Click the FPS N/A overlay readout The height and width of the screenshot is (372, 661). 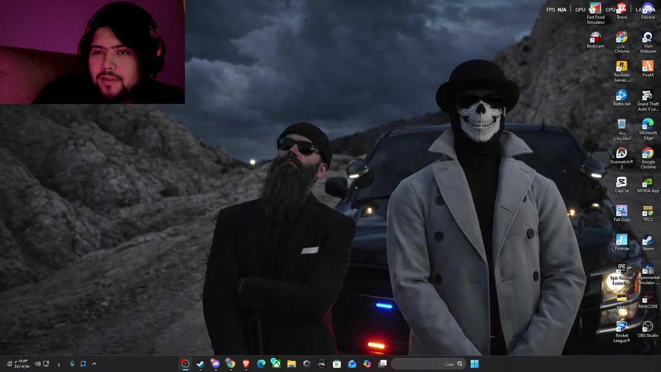pos(556,9)
